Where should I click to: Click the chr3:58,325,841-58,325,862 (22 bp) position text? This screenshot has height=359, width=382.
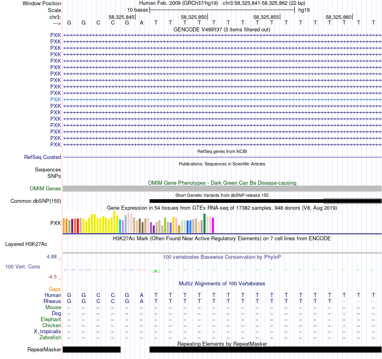pos(264,3)
